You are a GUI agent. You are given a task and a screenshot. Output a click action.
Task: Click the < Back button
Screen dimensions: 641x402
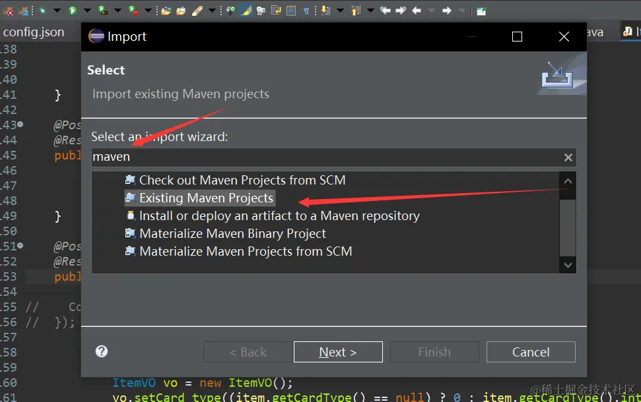tap(248, 352)
